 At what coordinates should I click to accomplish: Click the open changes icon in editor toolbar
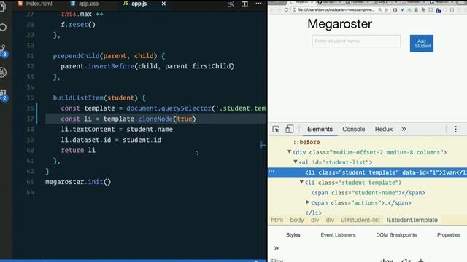pos(231,4)
